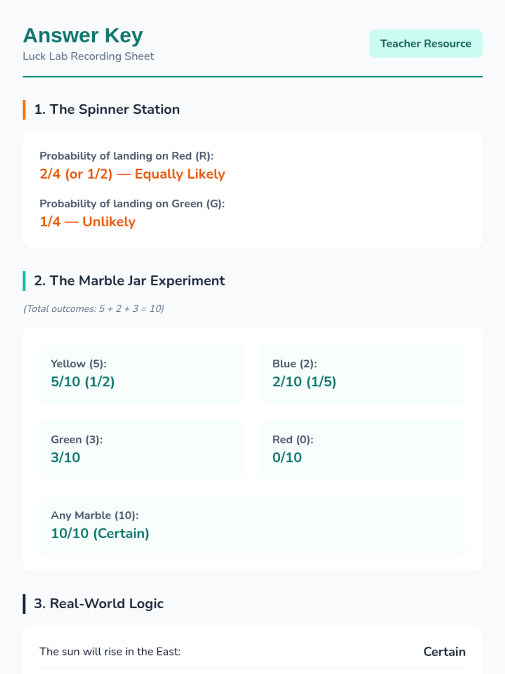
Task: Click the 10/10 (Certain) answer text
Action: click(x=100, y=534)
